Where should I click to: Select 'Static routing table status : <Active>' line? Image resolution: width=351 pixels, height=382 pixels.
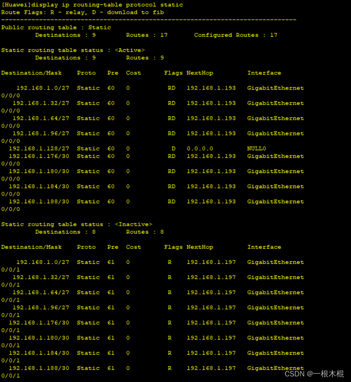73,50
